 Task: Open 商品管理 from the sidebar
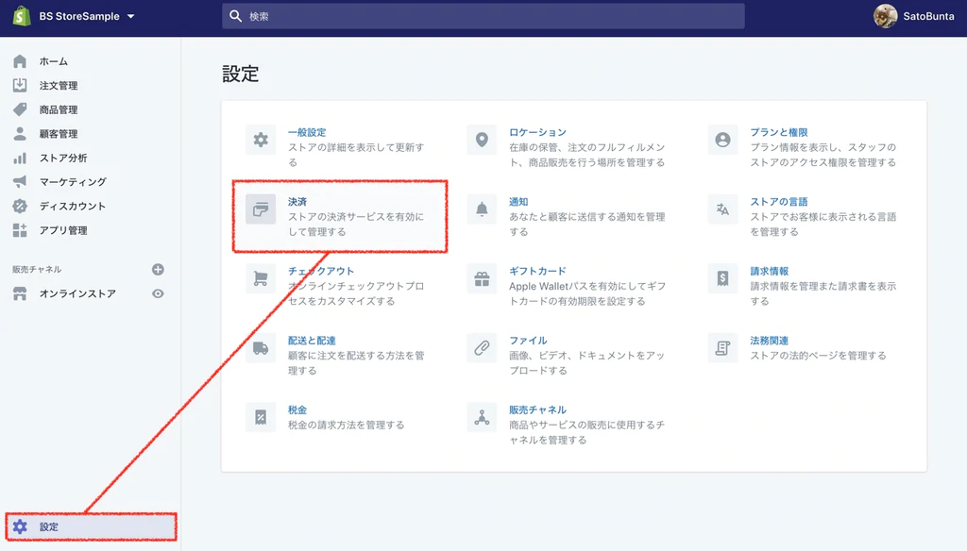(x=57, y=109)
